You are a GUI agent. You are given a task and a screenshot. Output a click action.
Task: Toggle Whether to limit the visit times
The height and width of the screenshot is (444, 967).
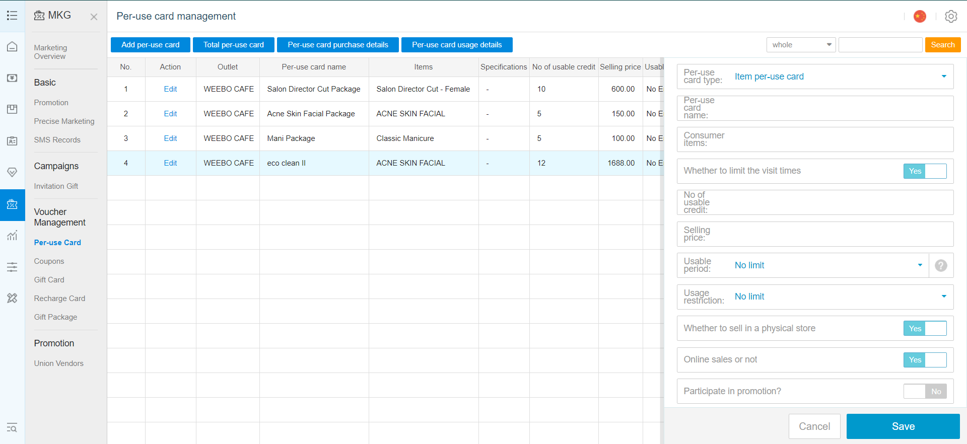click(x=925, y=171)
